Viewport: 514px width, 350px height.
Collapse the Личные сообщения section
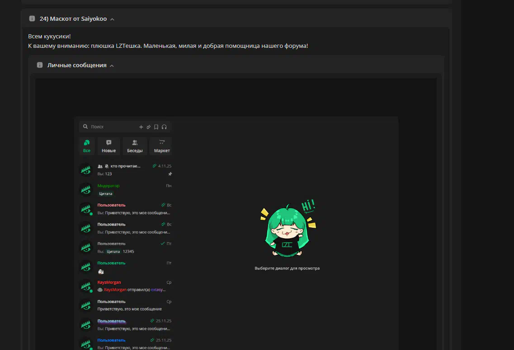pyautogui.click(x=112, y=66)
